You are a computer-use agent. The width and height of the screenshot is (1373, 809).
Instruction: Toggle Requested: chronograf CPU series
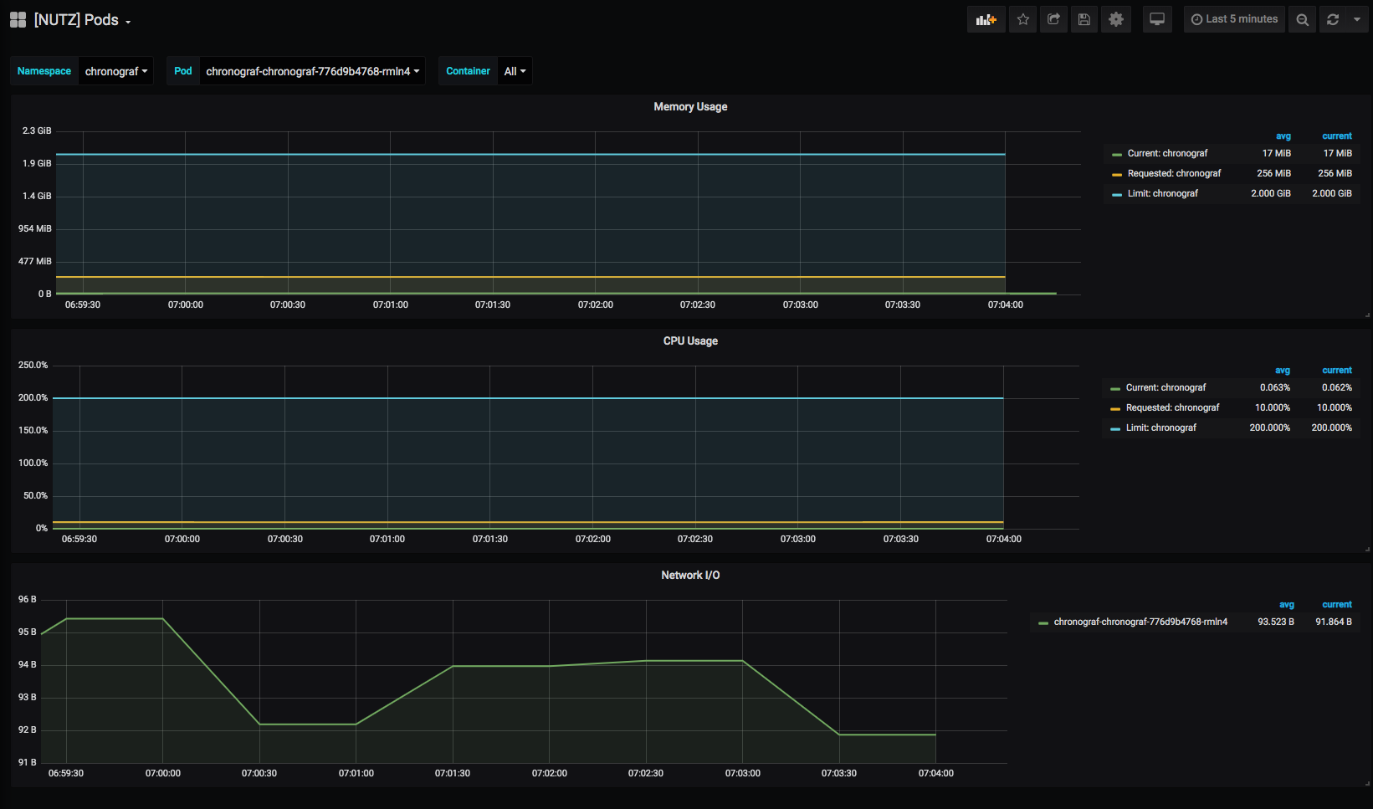pyautogui.click(x=1172, y=407)
